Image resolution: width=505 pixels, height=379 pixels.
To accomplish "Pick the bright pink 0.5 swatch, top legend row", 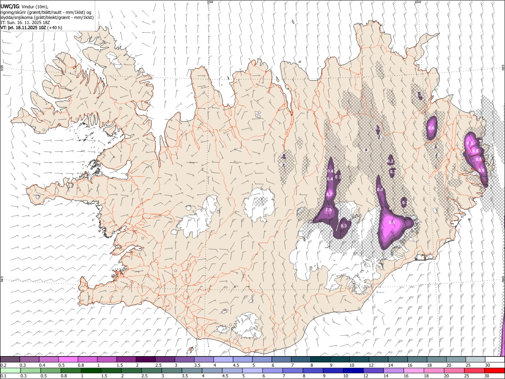I will 68,359.
